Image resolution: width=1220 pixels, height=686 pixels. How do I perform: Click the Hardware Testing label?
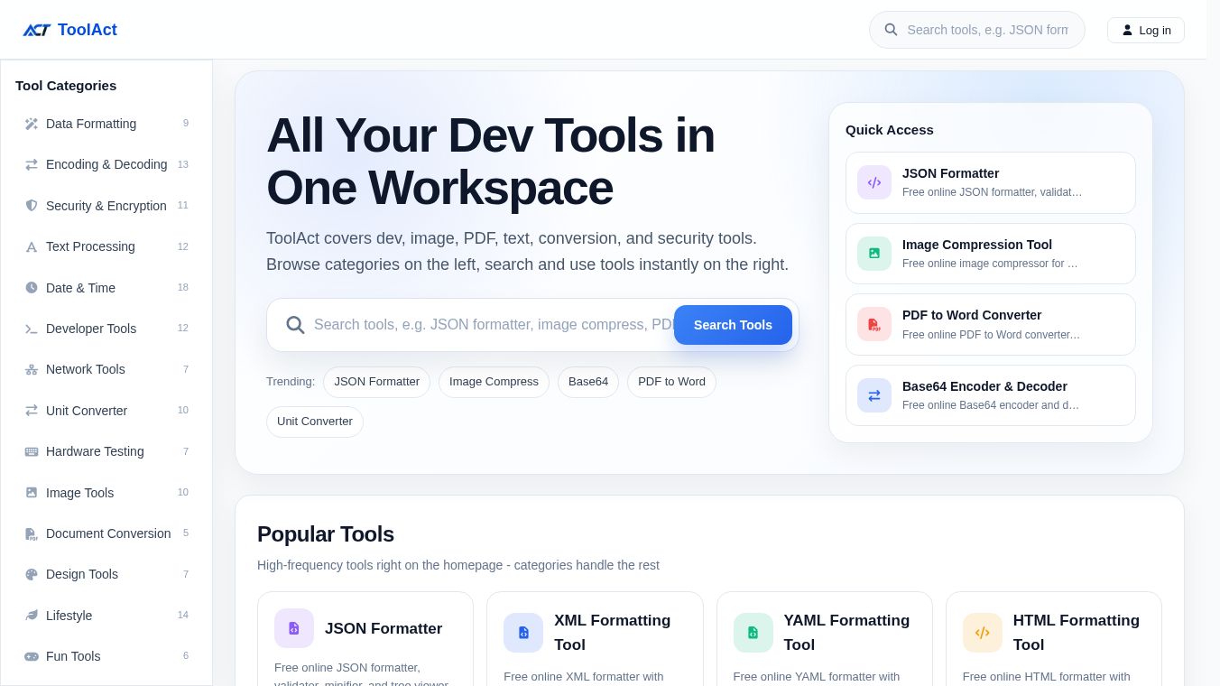(95, 451)
